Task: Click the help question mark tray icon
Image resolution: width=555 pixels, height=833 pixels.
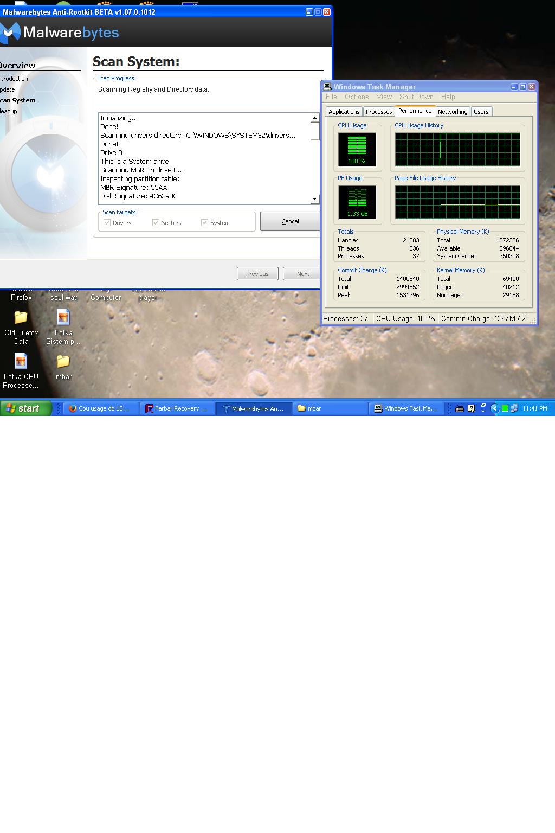Action: coord(471,409)
